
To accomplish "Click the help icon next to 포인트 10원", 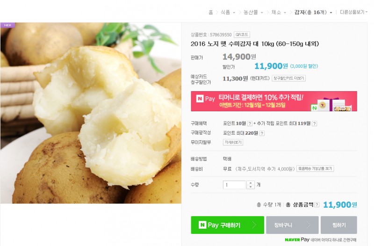I will [250, 123].
